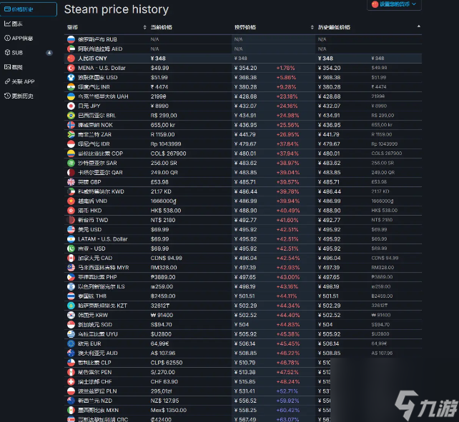Click the SUB count badge 4

(x=49, y=53)
